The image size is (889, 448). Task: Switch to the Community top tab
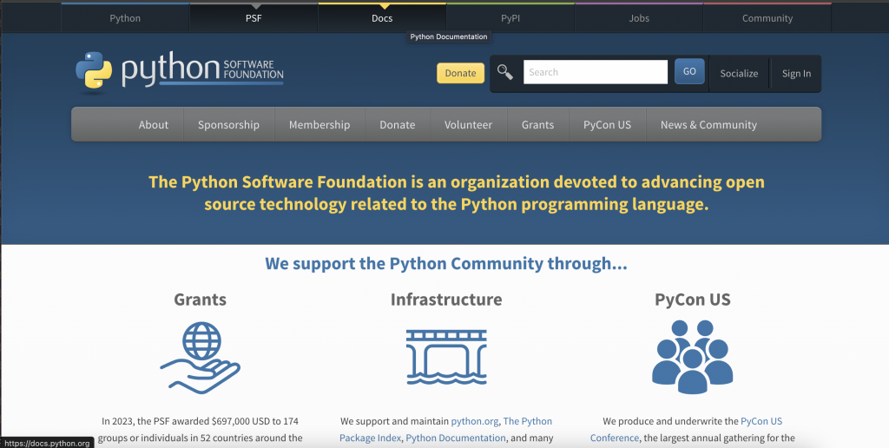[x=767, y=18]
